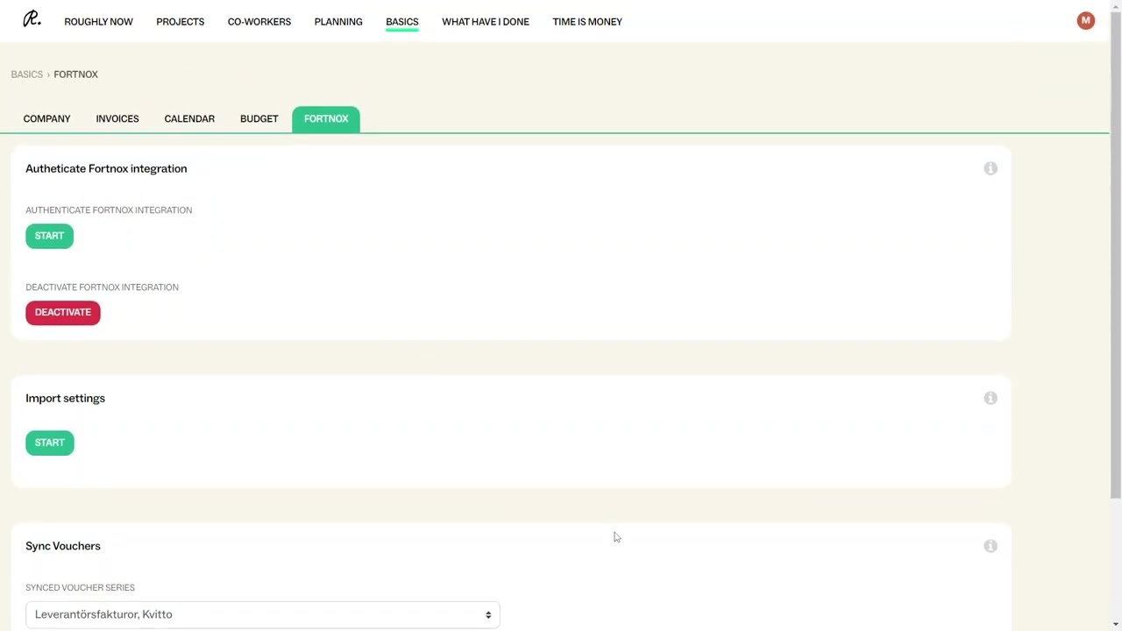Deactivate the Fortnox integration

63,312
